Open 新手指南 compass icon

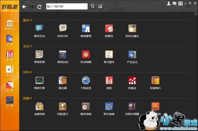click(x=109, y=107)
